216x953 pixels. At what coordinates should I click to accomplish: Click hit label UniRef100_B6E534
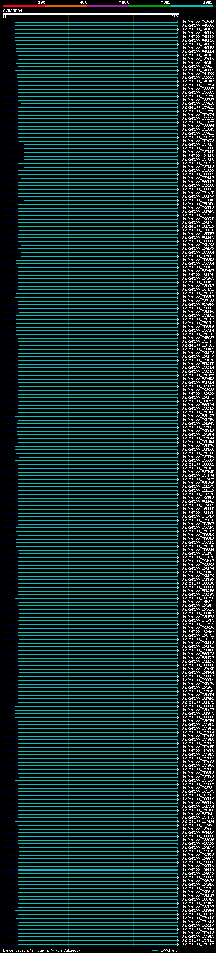tap(198, 807)
